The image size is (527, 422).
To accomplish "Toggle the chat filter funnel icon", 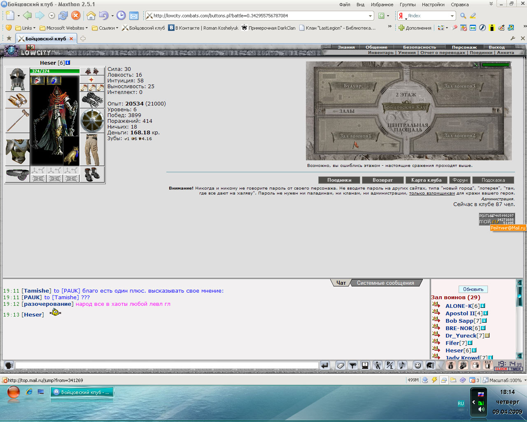I will pos(353,366).
